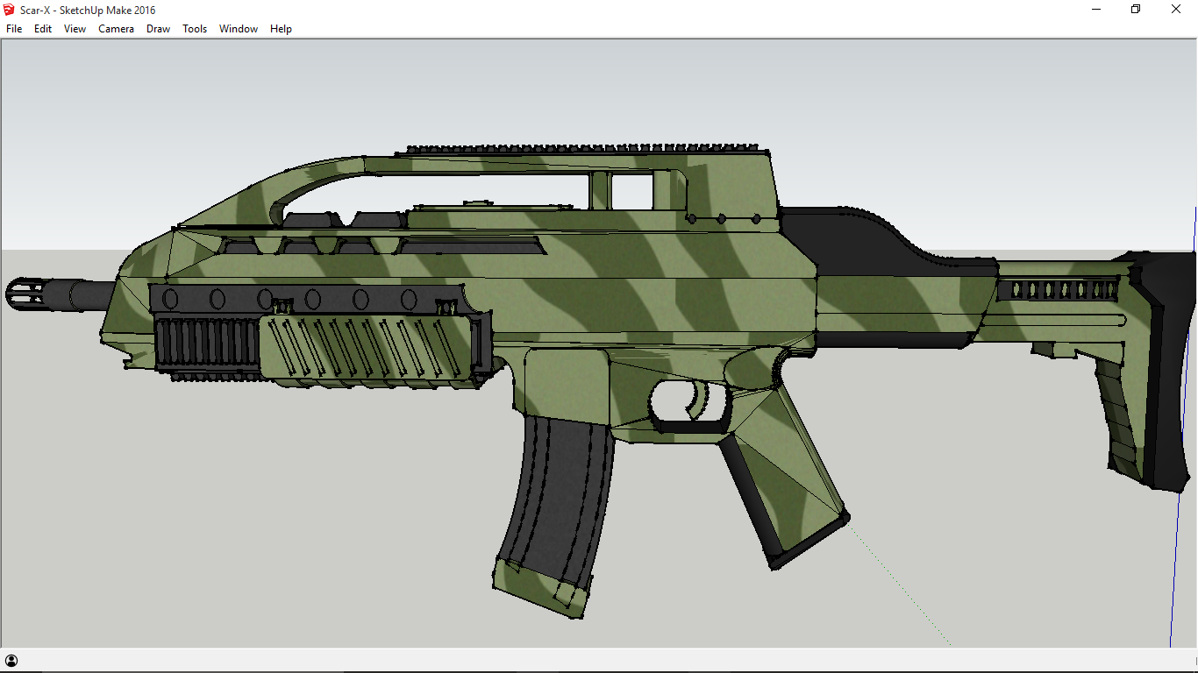Open the Tools menu
This screenshot has height=673, width=1198.
[x=194, y=29]
